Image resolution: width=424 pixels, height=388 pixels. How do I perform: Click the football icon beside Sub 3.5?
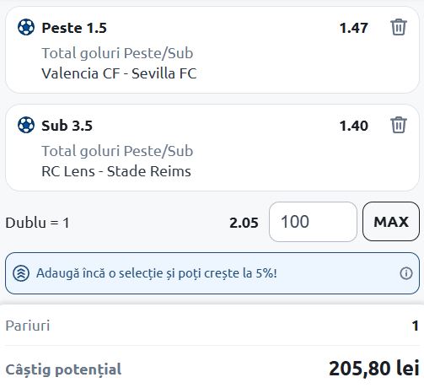26,125
